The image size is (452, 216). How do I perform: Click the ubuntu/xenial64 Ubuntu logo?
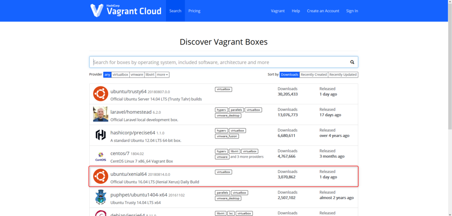click(x=101, y=176)
